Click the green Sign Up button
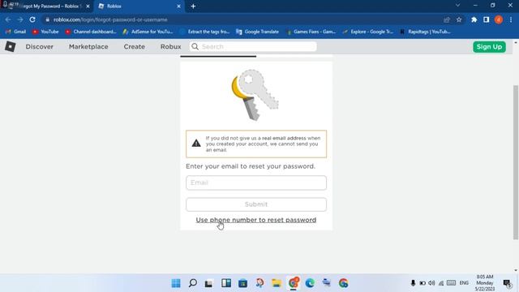The image size is (519, 292). tap(489, 47)
